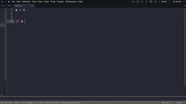Click line number 4 in gutter

12,21
